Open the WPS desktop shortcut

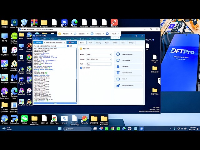pyautogui.click(x=114, y=23)
